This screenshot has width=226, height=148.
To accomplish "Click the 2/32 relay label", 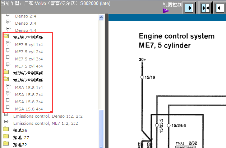I will click(x=193, y=143).
